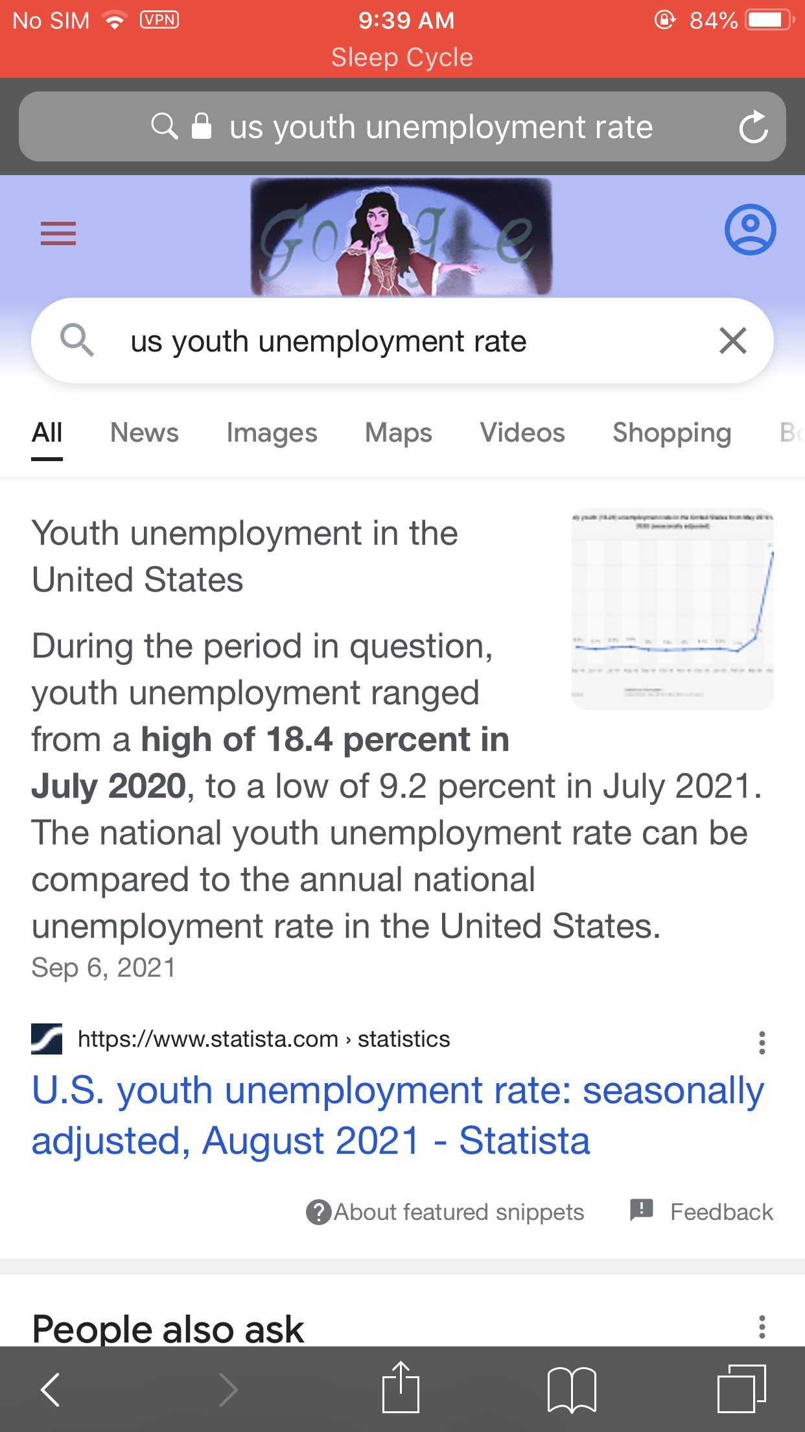Open About featured snippets
The width and height of the screenshot is (805, 1432).
click(x=445, y=1212)
